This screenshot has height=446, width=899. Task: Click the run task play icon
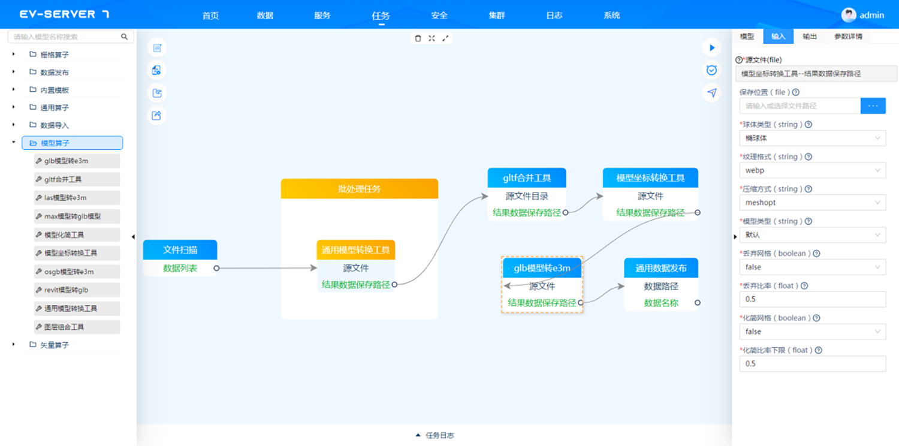pos(711,47)
